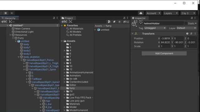Image resolution: width=200 pixels, height=112 pixels.
Task: Open Transform help reference icon
Action: click(187, 34)
